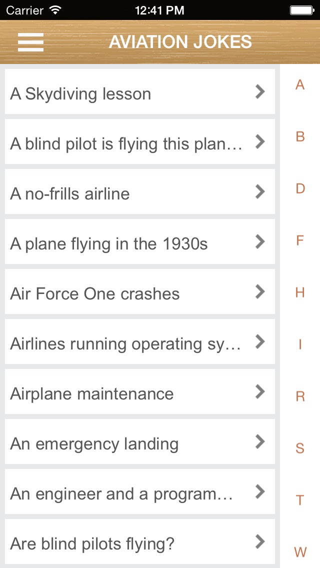The width and height of the screenshot is (320, 568).
Task: Jump to index letter S
Action: coord(300,448)
